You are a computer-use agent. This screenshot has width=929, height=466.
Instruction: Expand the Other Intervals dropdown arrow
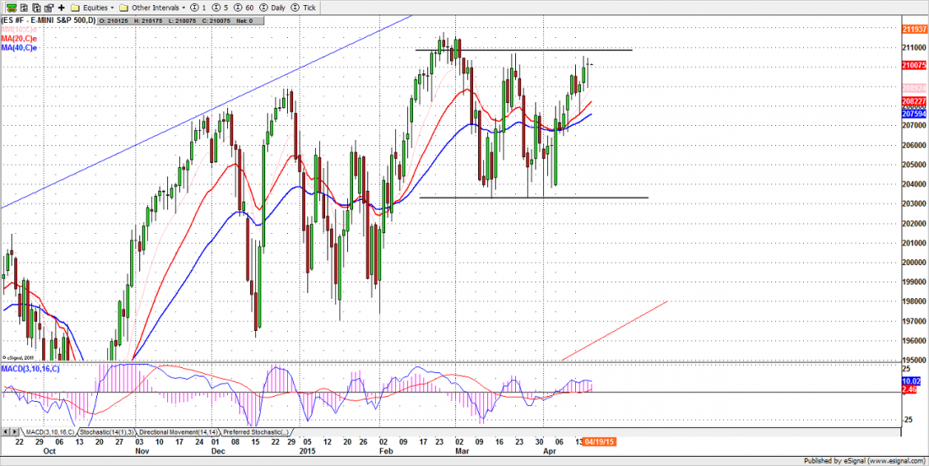coord(183,7)
